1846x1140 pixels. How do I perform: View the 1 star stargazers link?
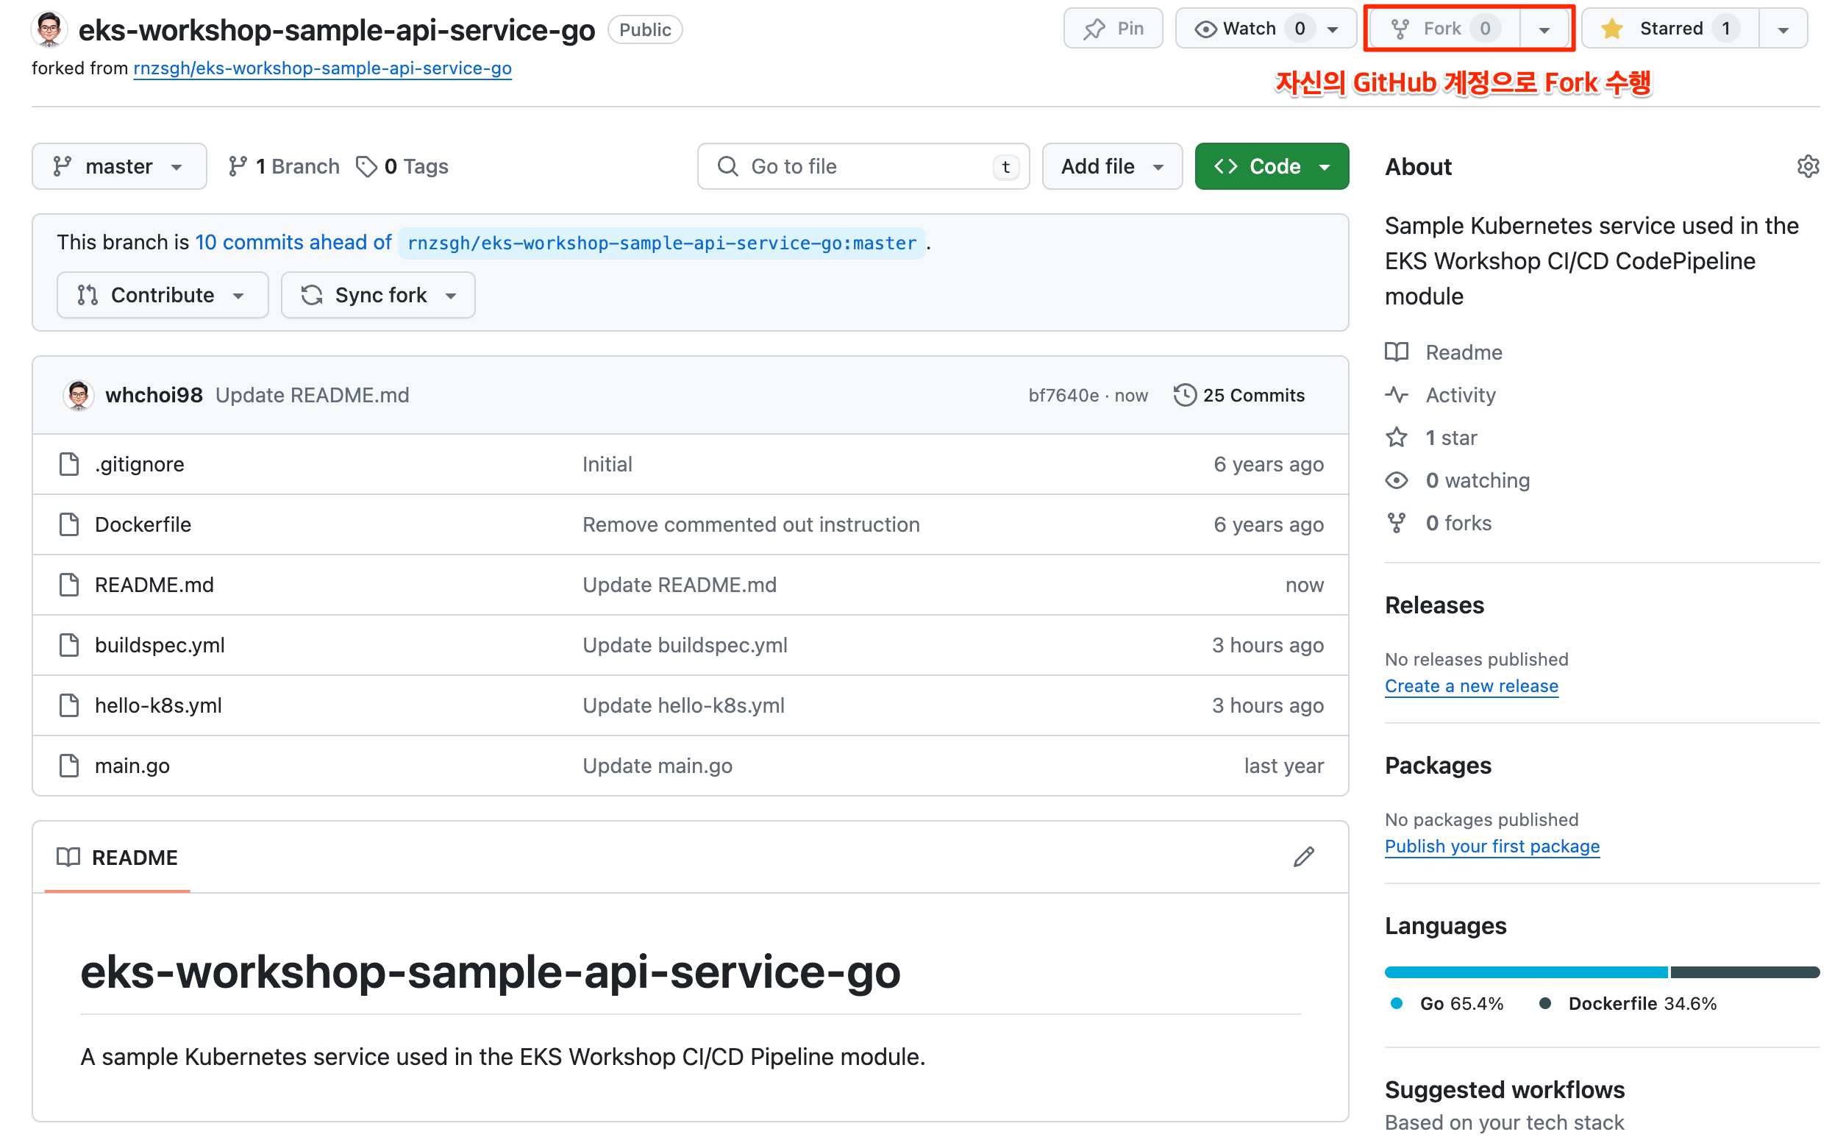pos(1431,438)
